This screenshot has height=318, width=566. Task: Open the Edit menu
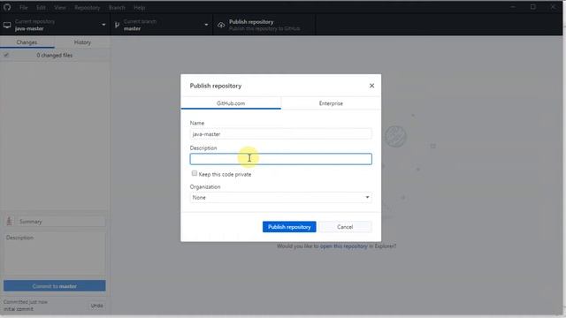coord(41,7)
